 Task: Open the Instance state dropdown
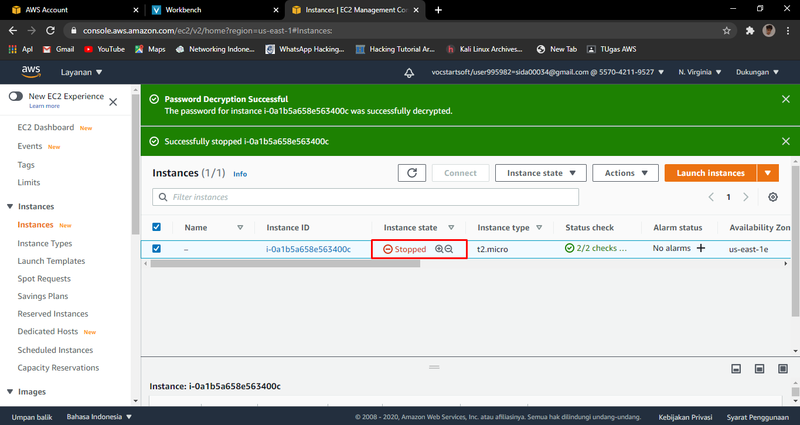540,173
